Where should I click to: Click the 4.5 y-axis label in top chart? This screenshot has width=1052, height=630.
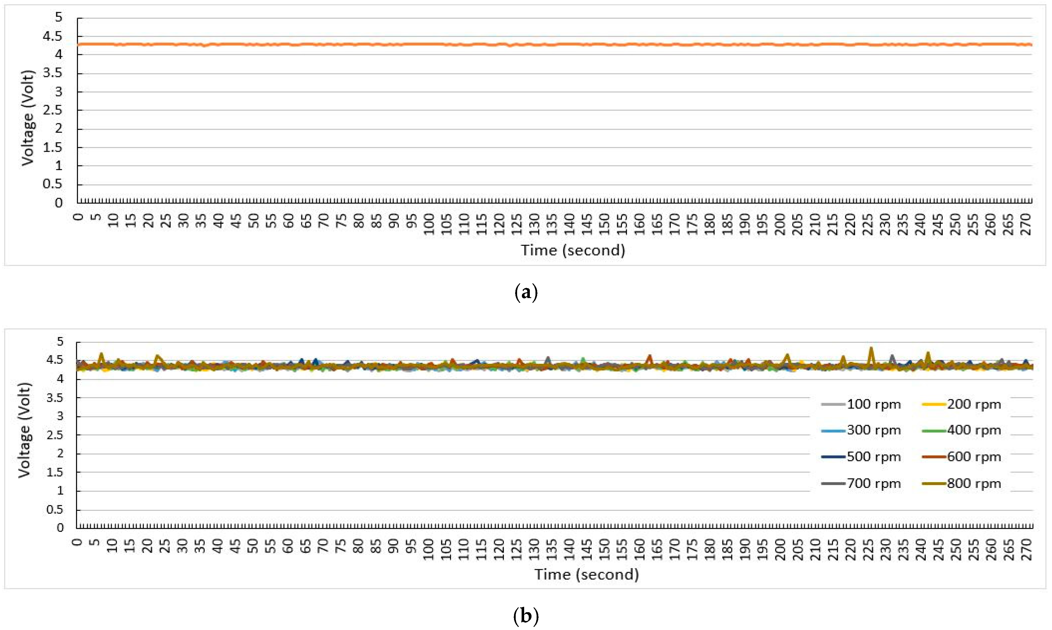(52, 36)
